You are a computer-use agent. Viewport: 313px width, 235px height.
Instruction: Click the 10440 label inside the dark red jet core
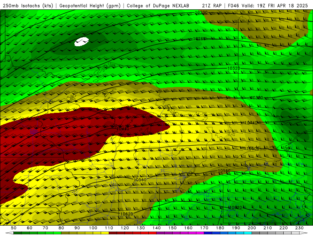pos(123,129)
